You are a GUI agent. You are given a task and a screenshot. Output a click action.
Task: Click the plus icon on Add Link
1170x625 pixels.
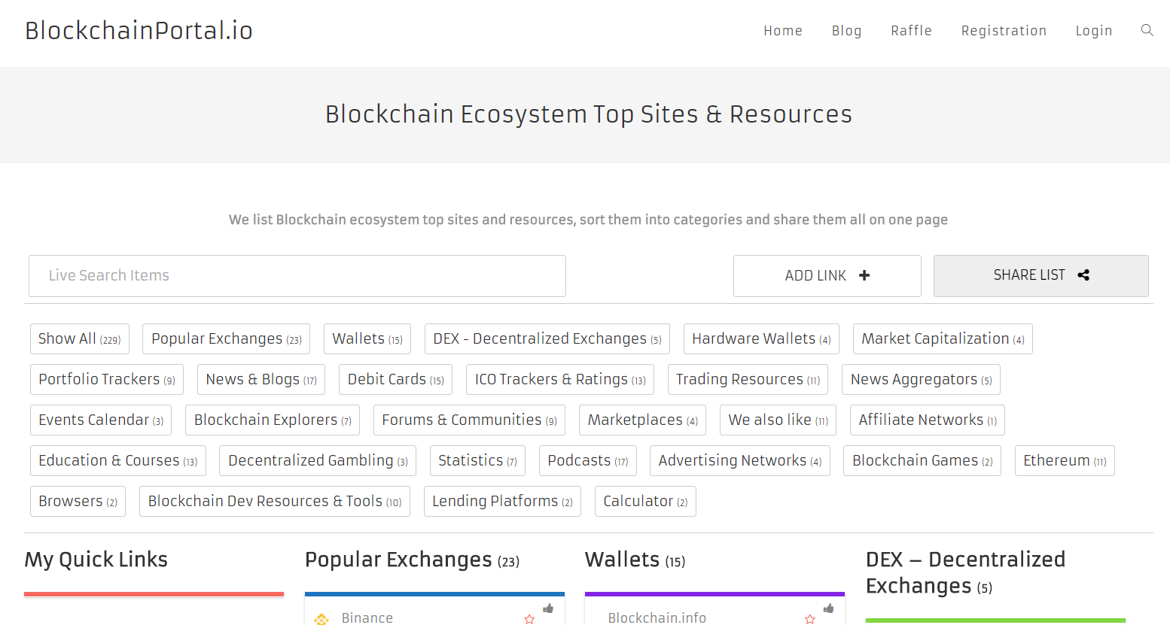(864, 275)
